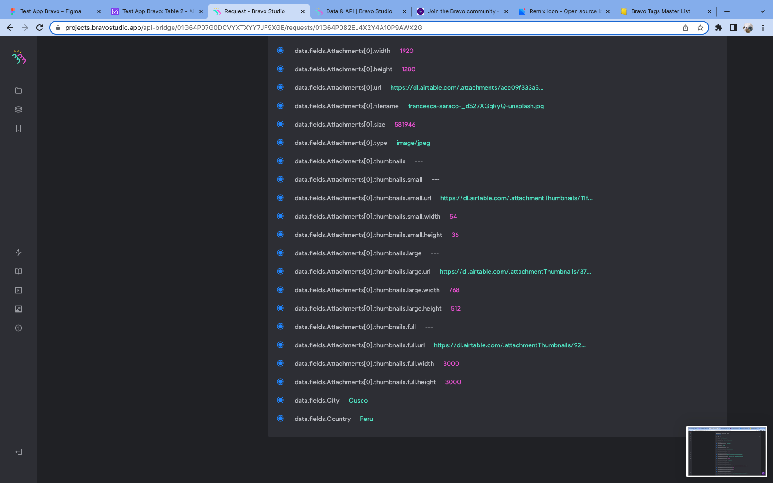
Task: Open the browser extensions puzzle icon
Action: coord(719,28)
